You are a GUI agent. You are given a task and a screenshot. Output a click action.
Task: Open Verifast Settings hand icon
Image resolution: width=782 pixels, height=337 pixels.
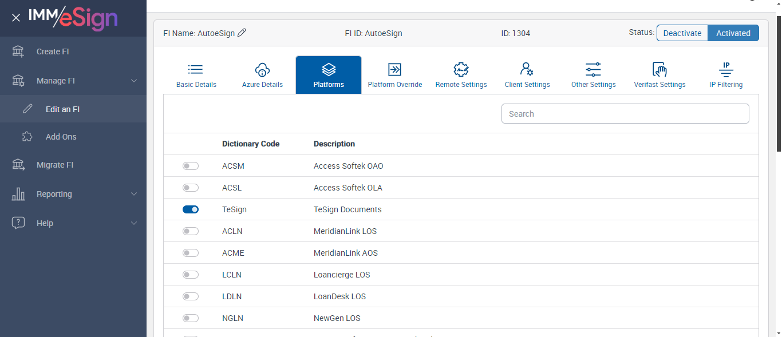(659, 70)
